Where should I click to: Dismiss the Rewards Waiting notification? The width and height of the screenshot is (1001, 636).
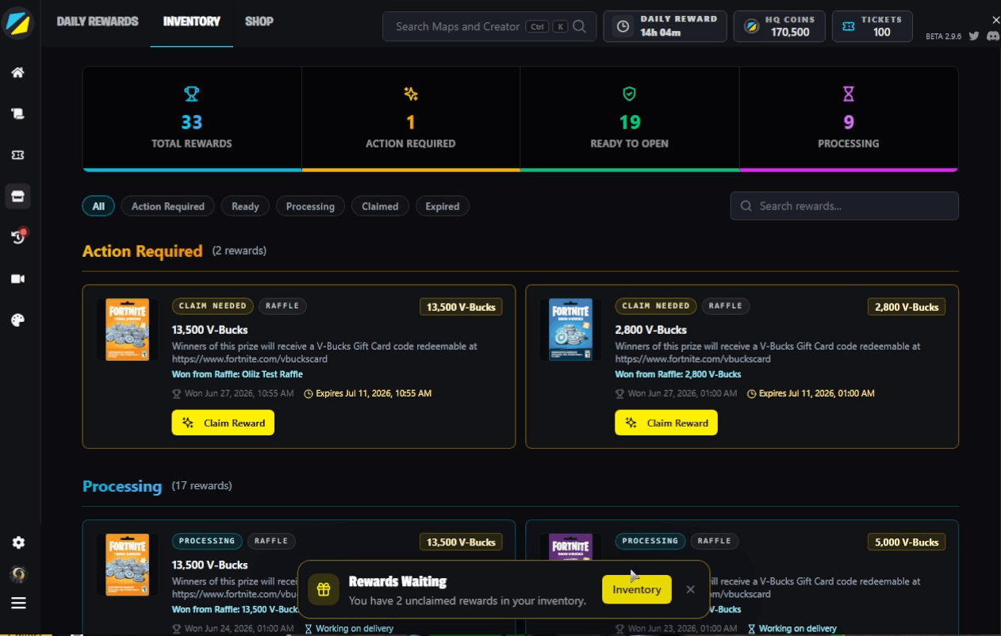click(x=690, y=589)
